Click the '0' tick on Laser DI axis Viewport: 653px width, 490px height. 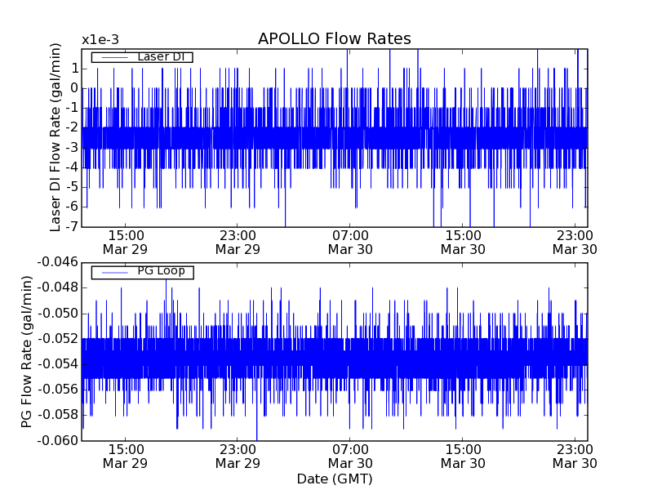pos(74,88)
